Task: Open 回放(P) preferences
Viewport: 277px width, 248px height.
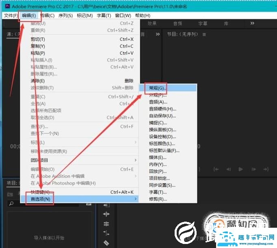Action: point(168,171)
